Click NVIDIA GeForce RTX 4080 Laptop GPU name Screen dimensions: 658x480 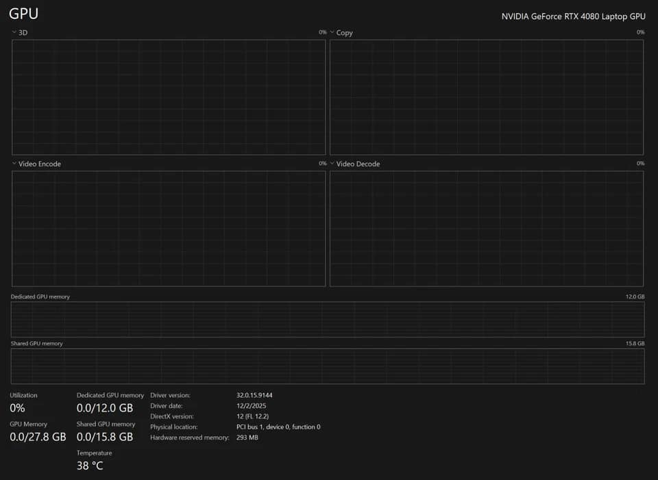click(573, 16)
